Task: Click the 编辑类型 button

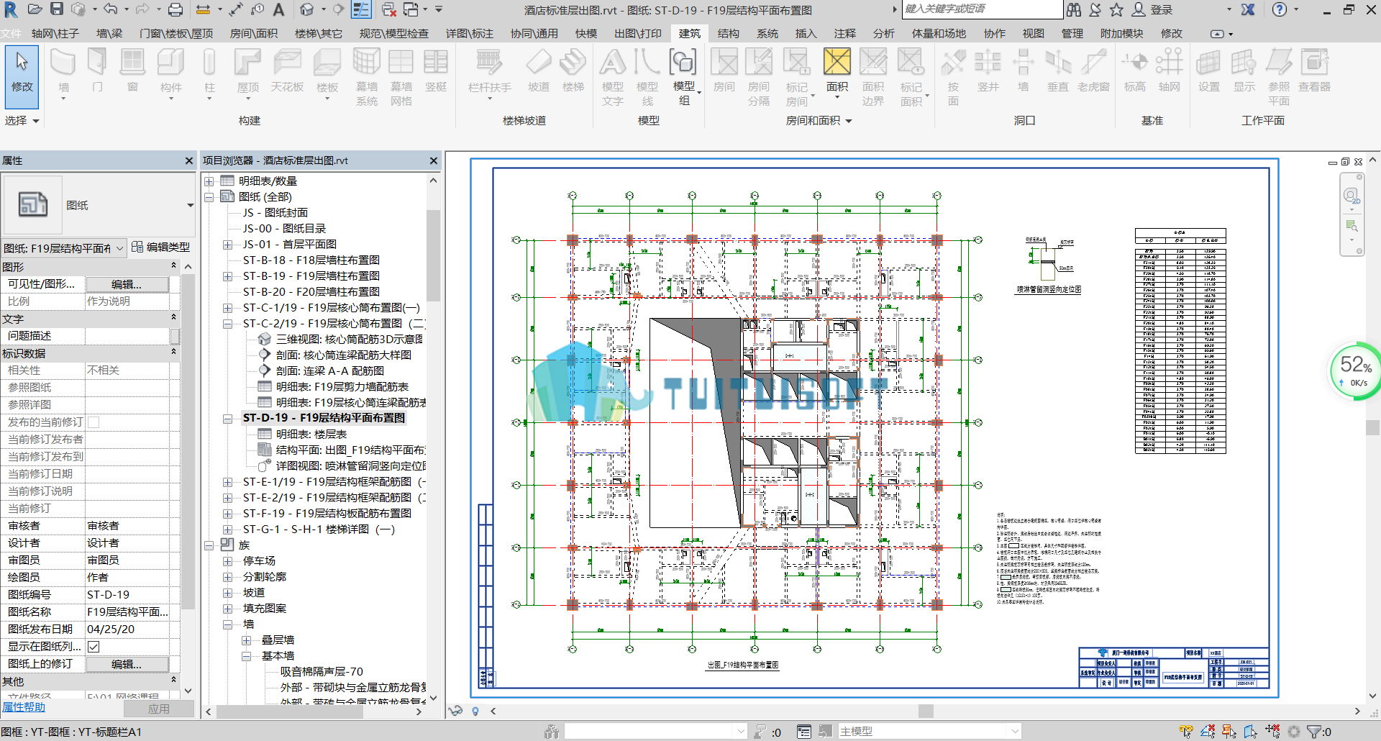Action: click(x=161, y=247)
